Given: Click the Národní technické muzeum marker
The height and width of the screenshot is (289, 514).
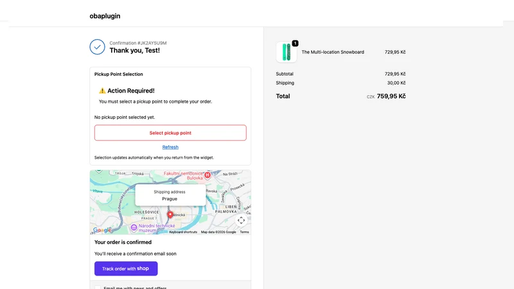Looking at the screenshot, I should [134, 227].
